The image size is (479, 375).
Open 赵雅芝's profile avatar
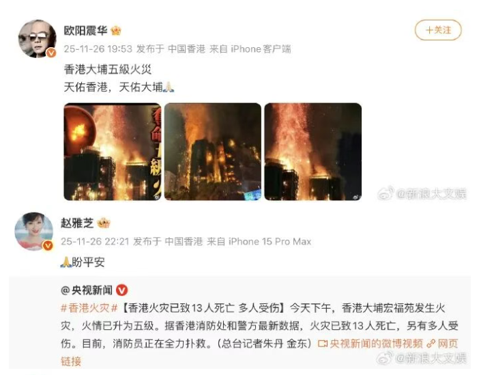(x=34, y=232)
